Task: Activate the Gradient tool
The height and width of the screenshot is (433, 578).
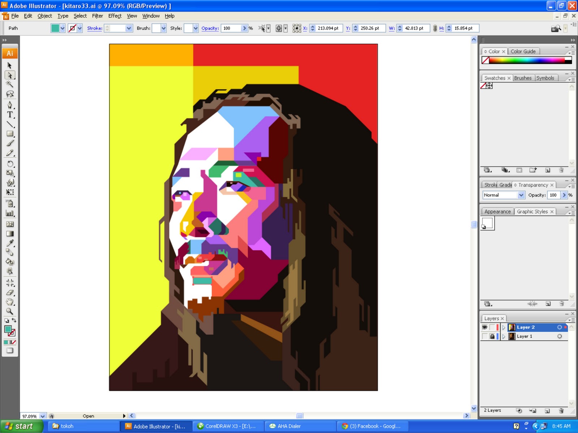Action: click(x=10, y=233)
